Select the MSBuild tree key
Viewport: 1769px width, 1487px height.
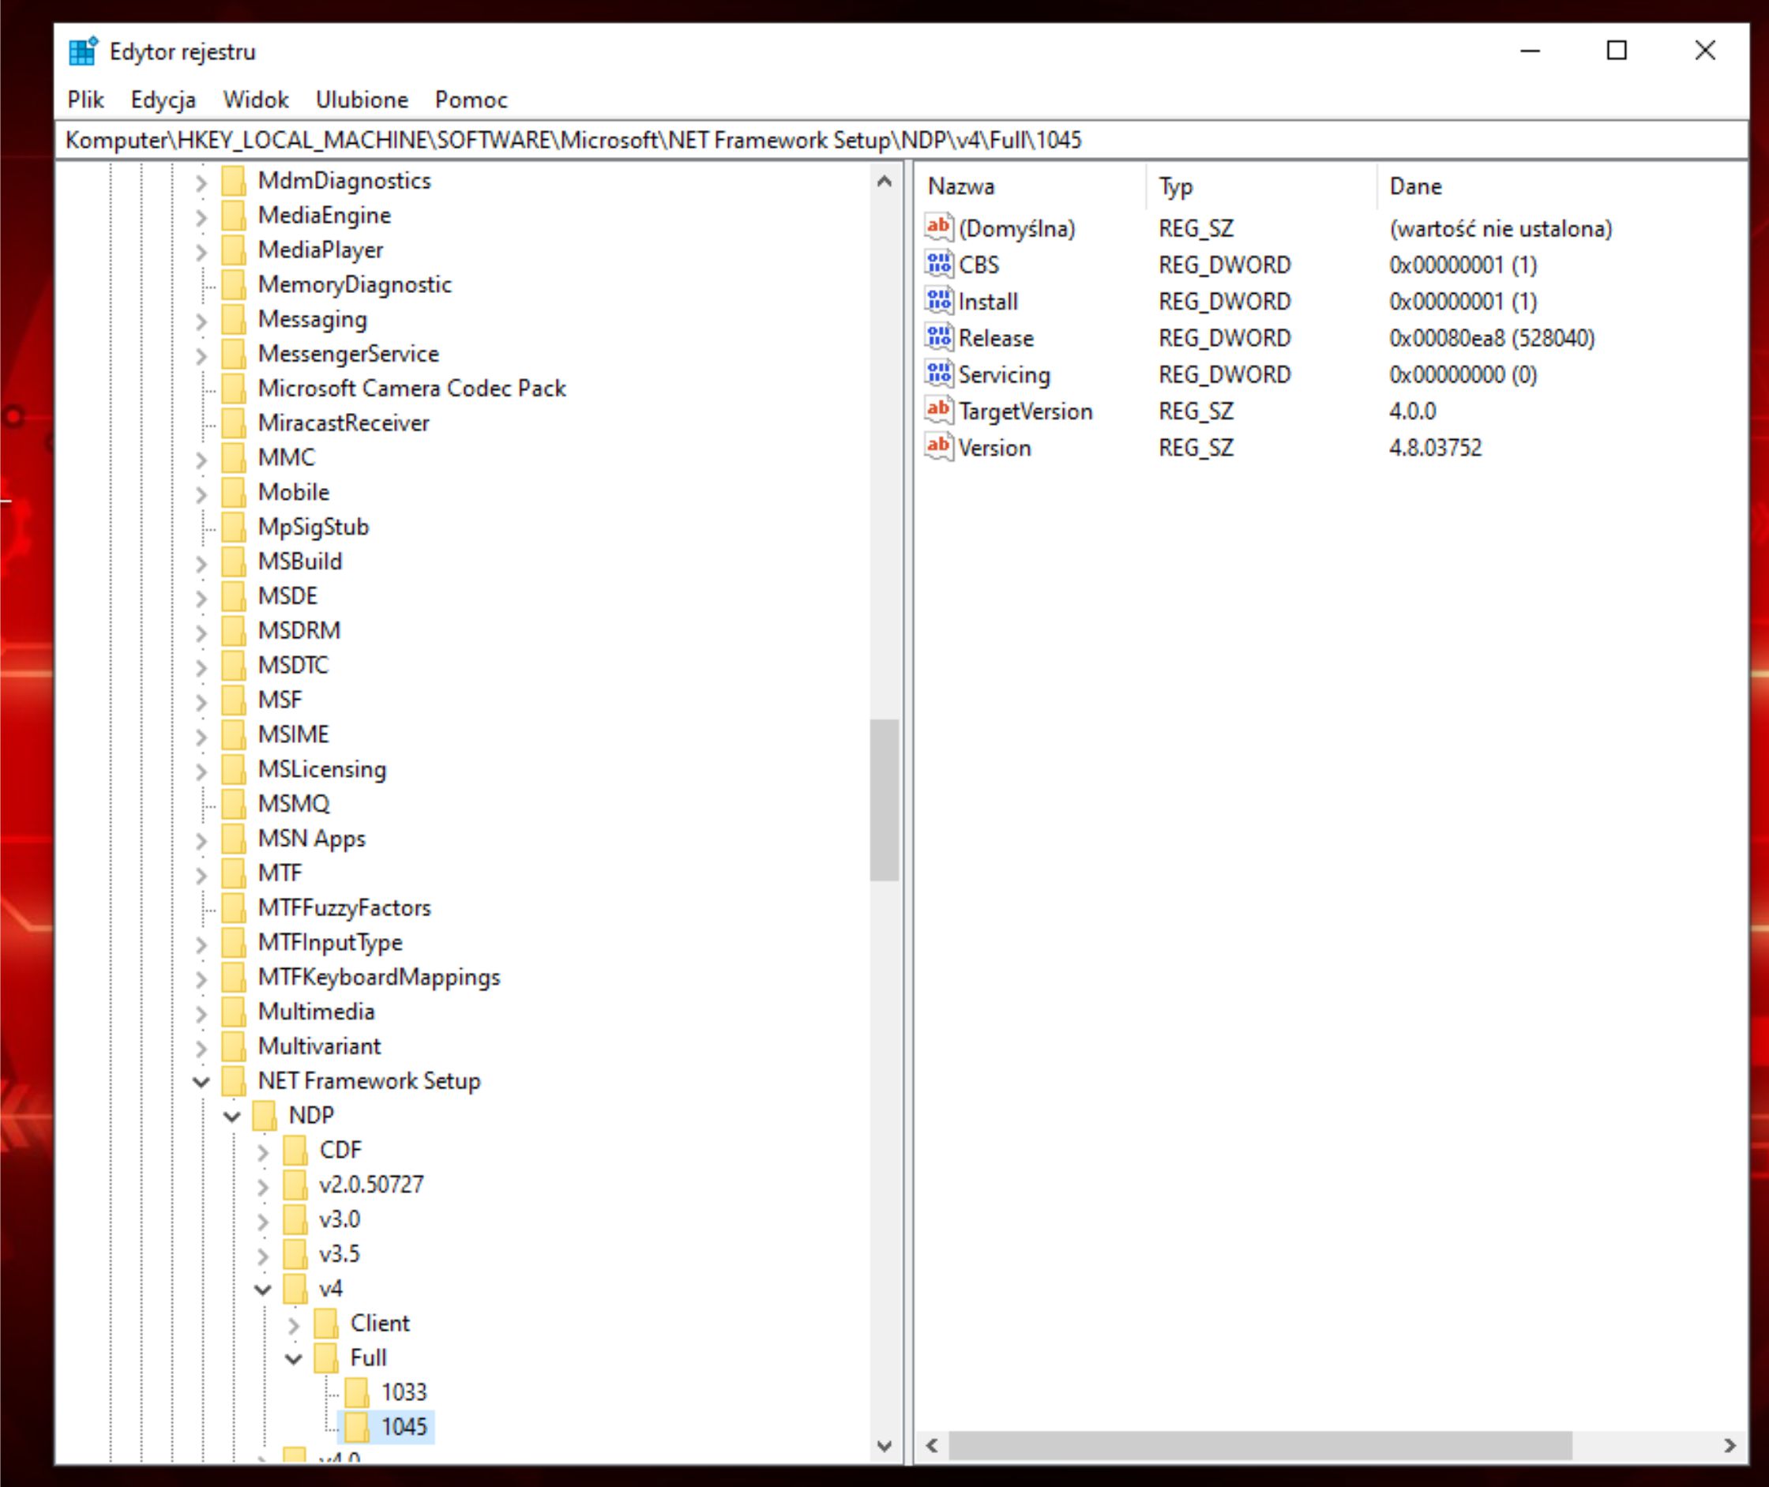(299, 561)
